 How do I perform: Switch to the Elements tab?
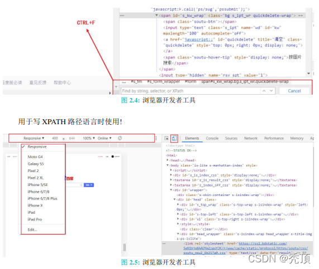point(192,138)
